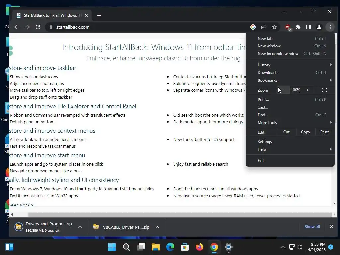Enter fullscreen via zoom row icon
Image resolution: width=340 pixels, height=255 pixels.
point(324,90)
